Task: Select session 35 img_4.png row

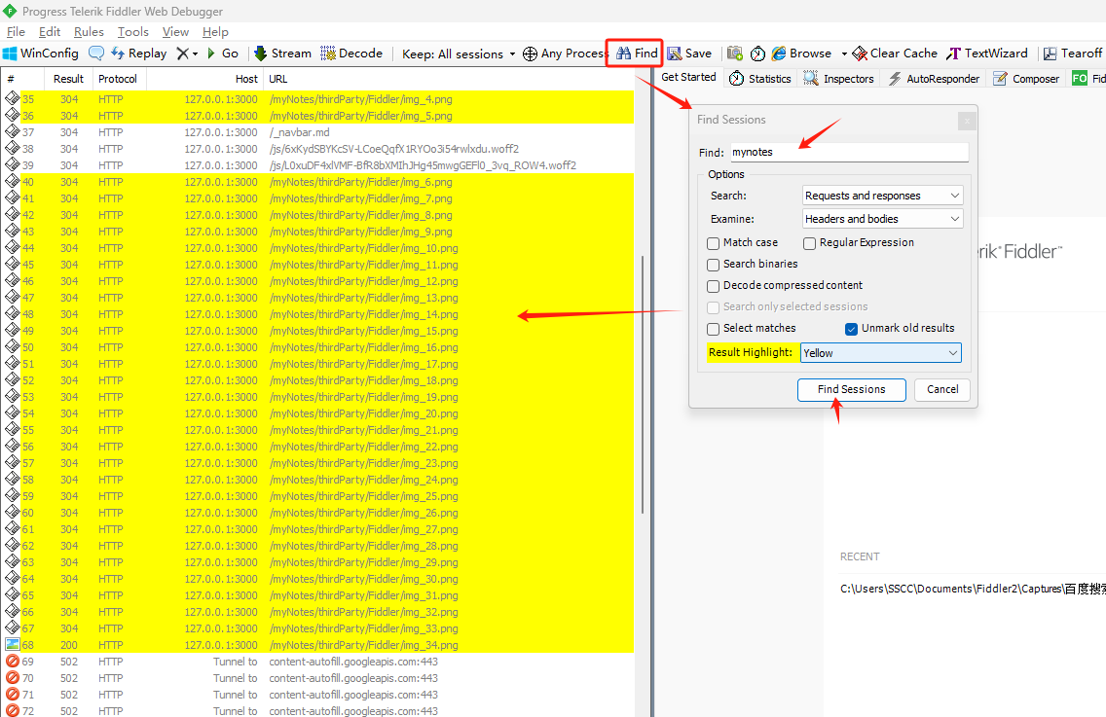Action: (317, 98)
